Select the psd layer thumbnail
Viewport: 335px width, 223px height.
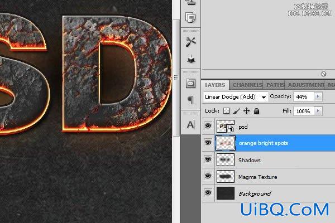(x=226, y=126)
